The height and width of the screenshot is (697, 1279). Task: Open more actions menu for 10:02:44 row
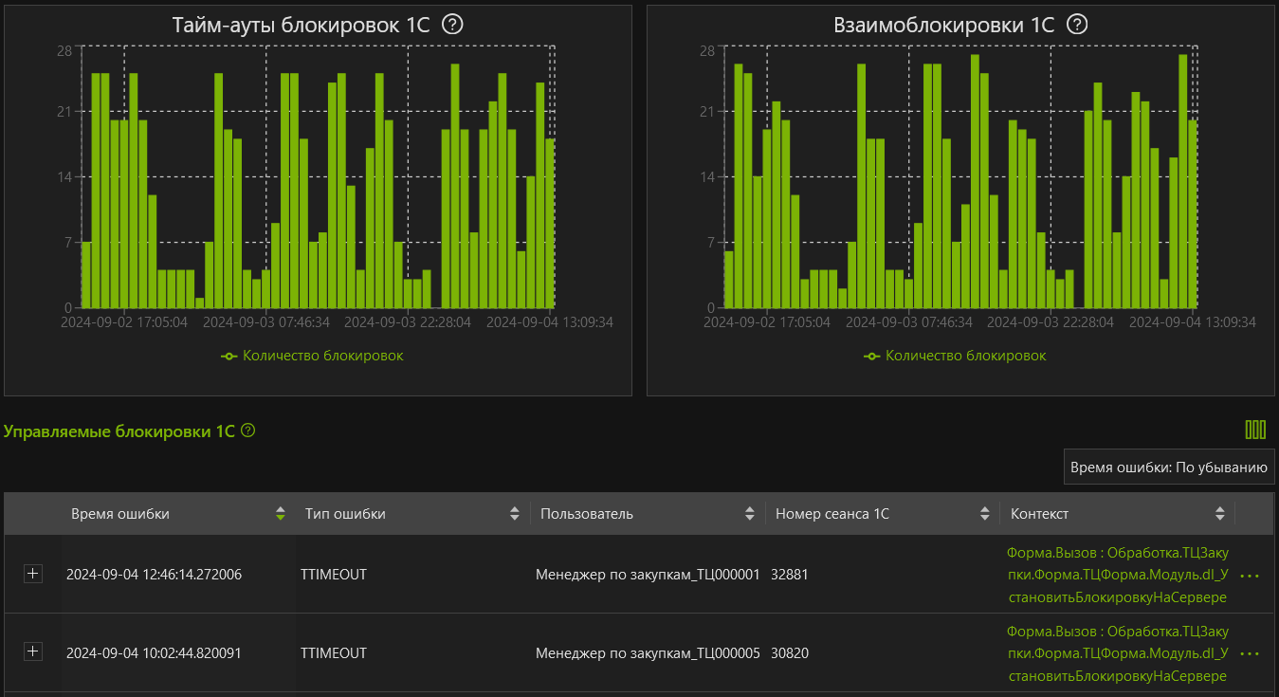pos(1250,653)
